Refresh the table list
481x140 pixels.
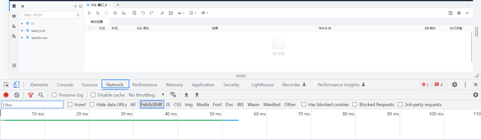[81, 6]
